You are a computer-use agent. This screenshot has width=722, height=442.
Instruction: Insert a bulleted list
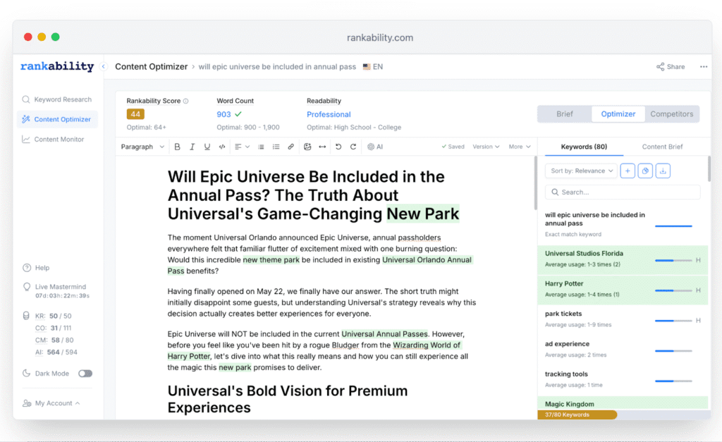(261, 147)
